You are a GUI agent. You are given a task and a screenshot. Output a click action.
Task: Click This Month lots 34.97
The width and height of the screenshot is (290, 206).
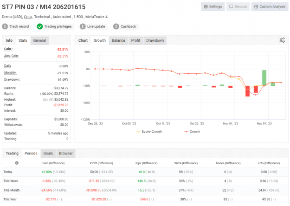click(x=262, y=190)
